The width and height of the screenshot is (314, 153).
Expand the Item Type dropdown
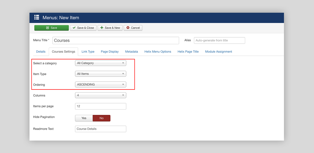[101, 74]
